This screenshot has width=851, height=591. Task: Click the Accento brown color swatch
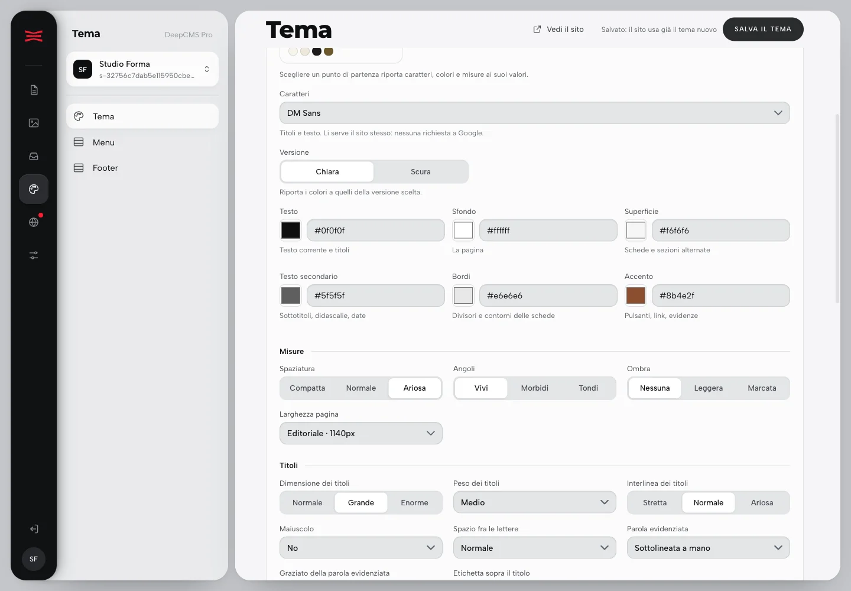click(x=636, y=295)
